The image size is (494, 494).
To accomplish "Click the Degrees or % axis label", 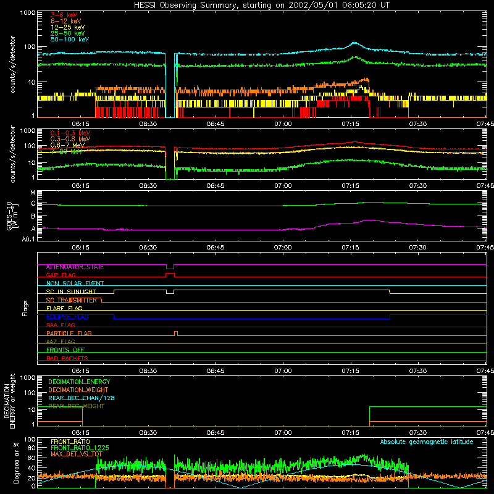I will [x=16, y=463].
